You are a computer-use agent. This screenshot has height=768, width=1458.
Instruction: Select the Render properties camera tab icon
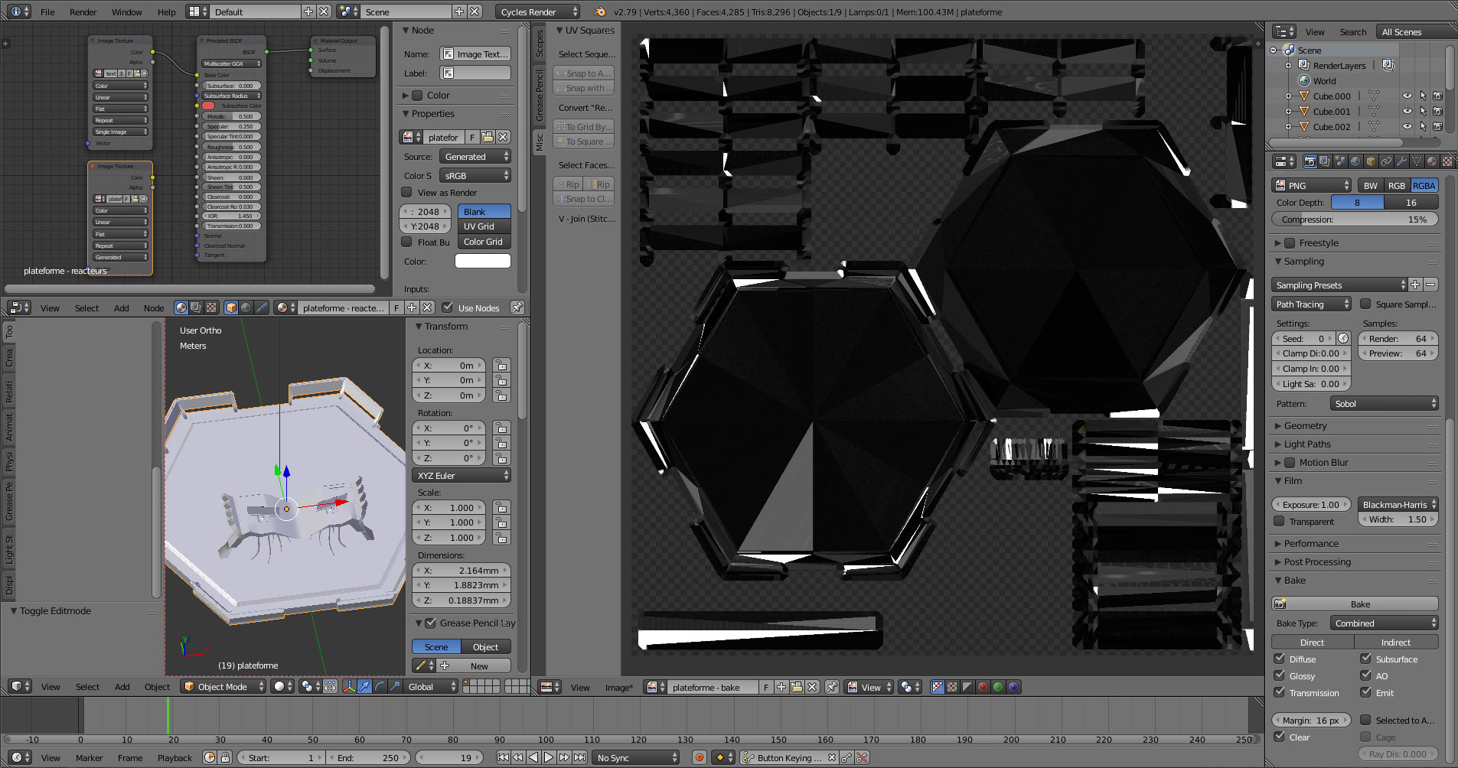1310,161
